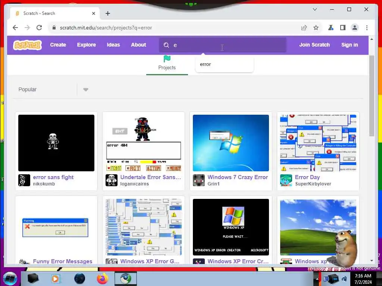This screenshot has height=286, width=382.
Task: Click the active browser taskbar icon
Action: pos(126,279)
